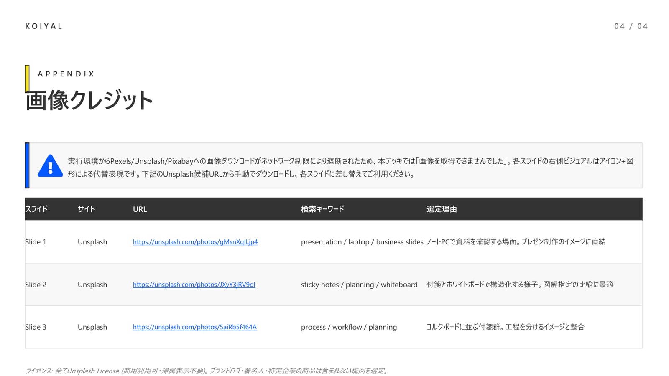Click the Unsplash cell in Slide 3 row
This screenshot has width=669, height=376.
[x=92, y=327]
